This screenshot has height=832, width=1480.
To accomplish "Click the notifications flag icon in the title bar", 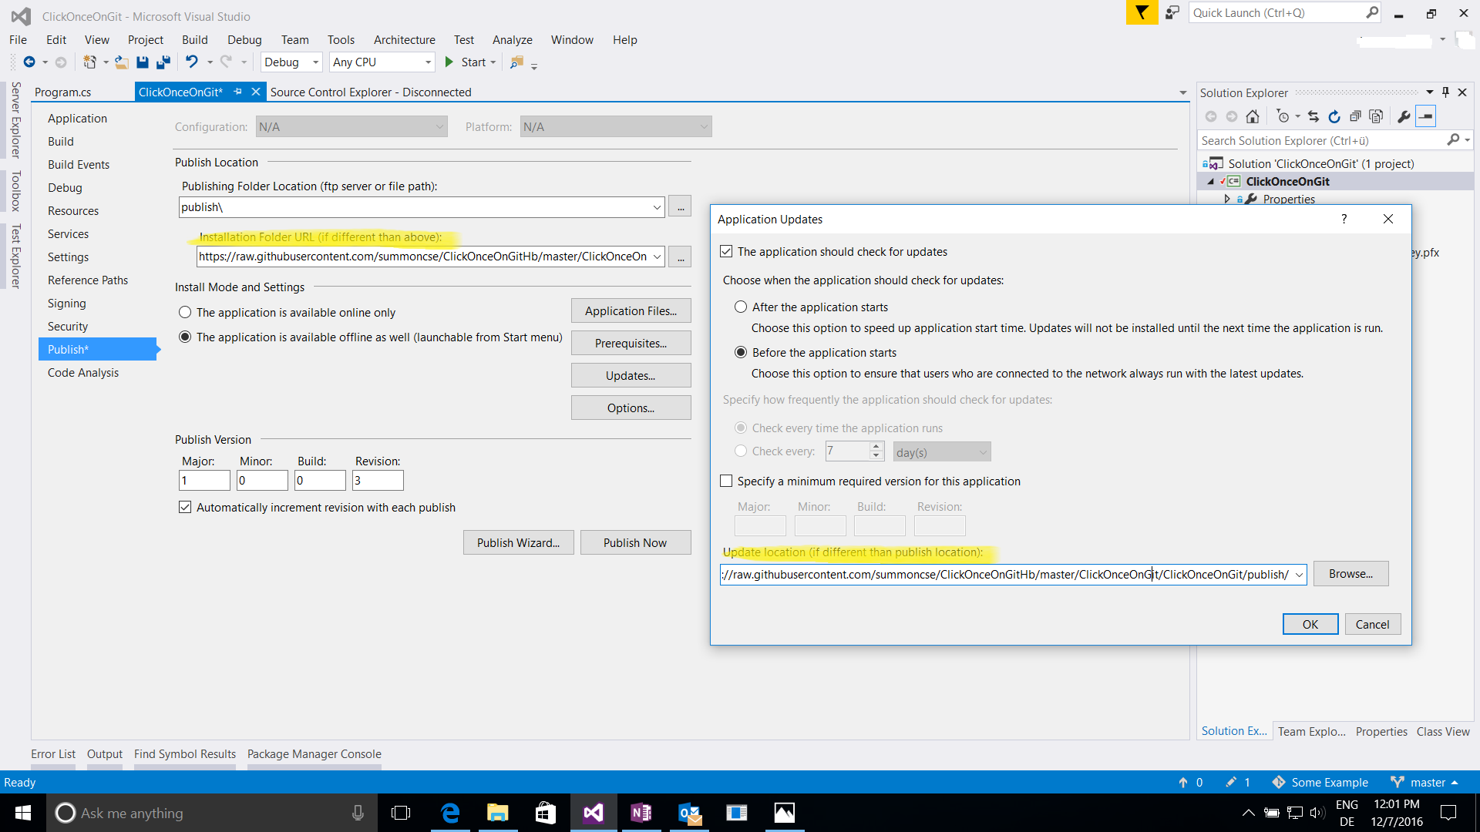I will (x=1142, y=12).
